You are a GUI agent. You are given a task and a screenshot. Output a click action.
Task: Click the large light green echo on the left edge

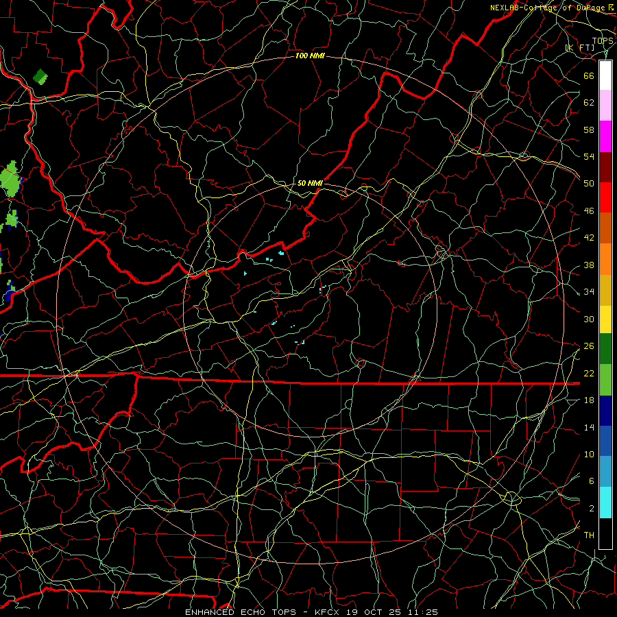pos(10,180)
